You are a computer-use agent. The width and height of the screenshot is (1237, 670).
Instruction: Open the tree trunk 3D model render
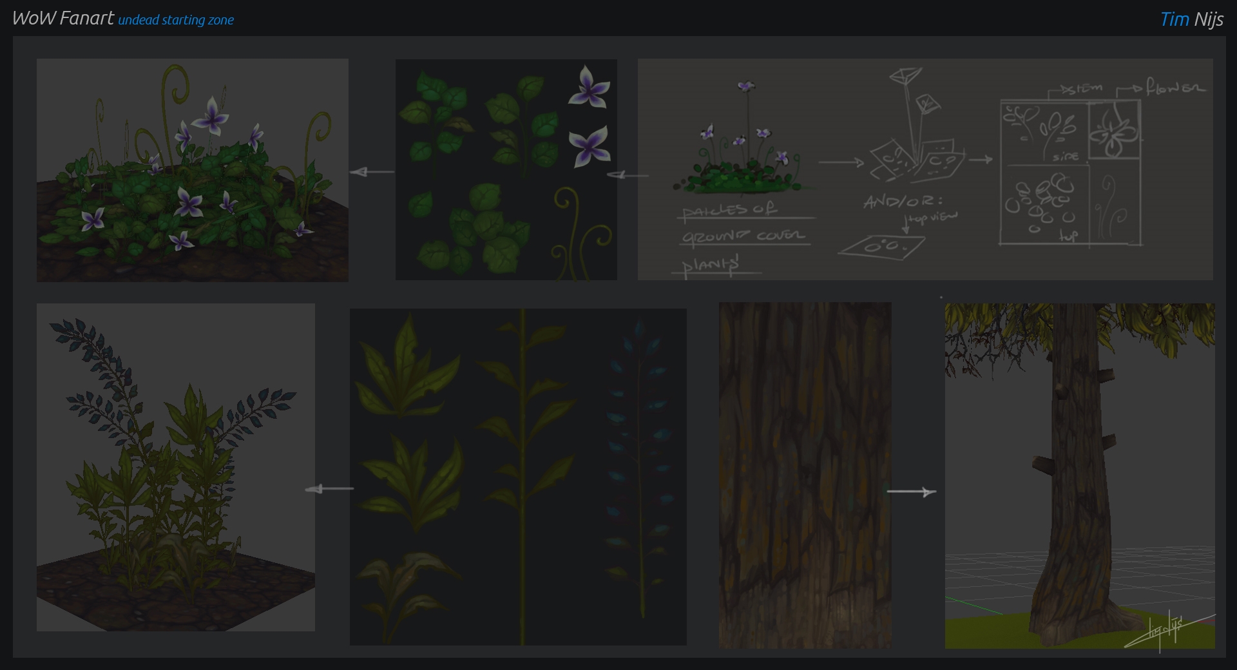(x=1080, y=475)
